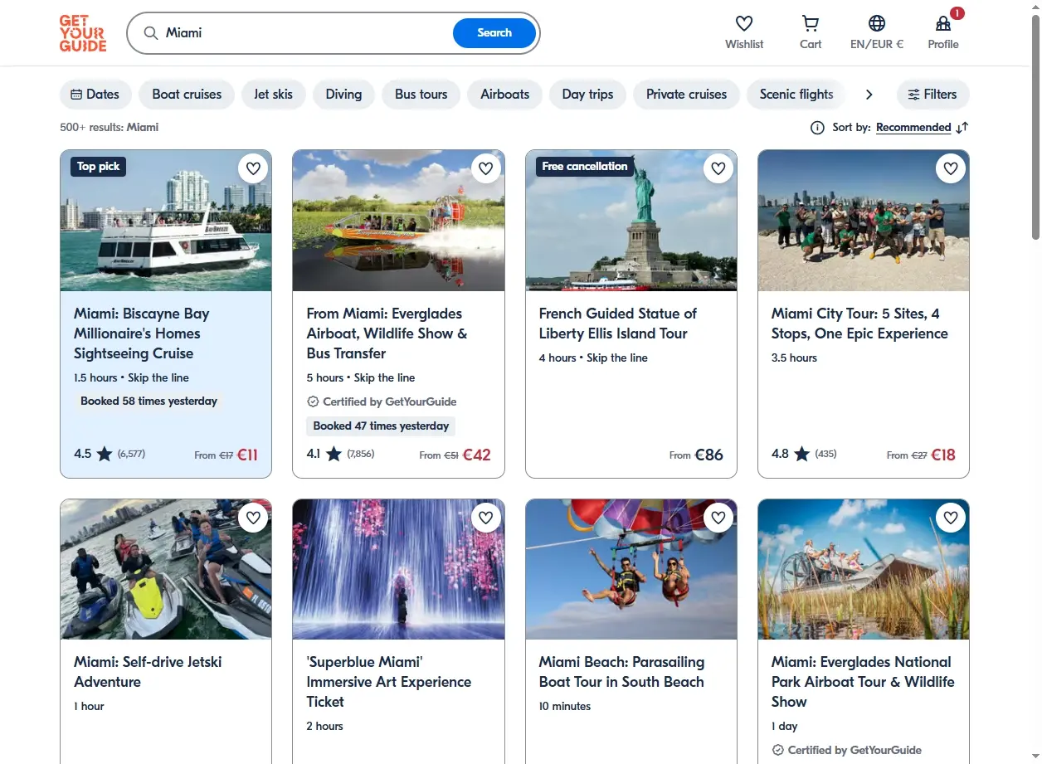Click the blue Search button
Image resolution: width=1042 pixels, height=764 pixels.
point(494,33)
